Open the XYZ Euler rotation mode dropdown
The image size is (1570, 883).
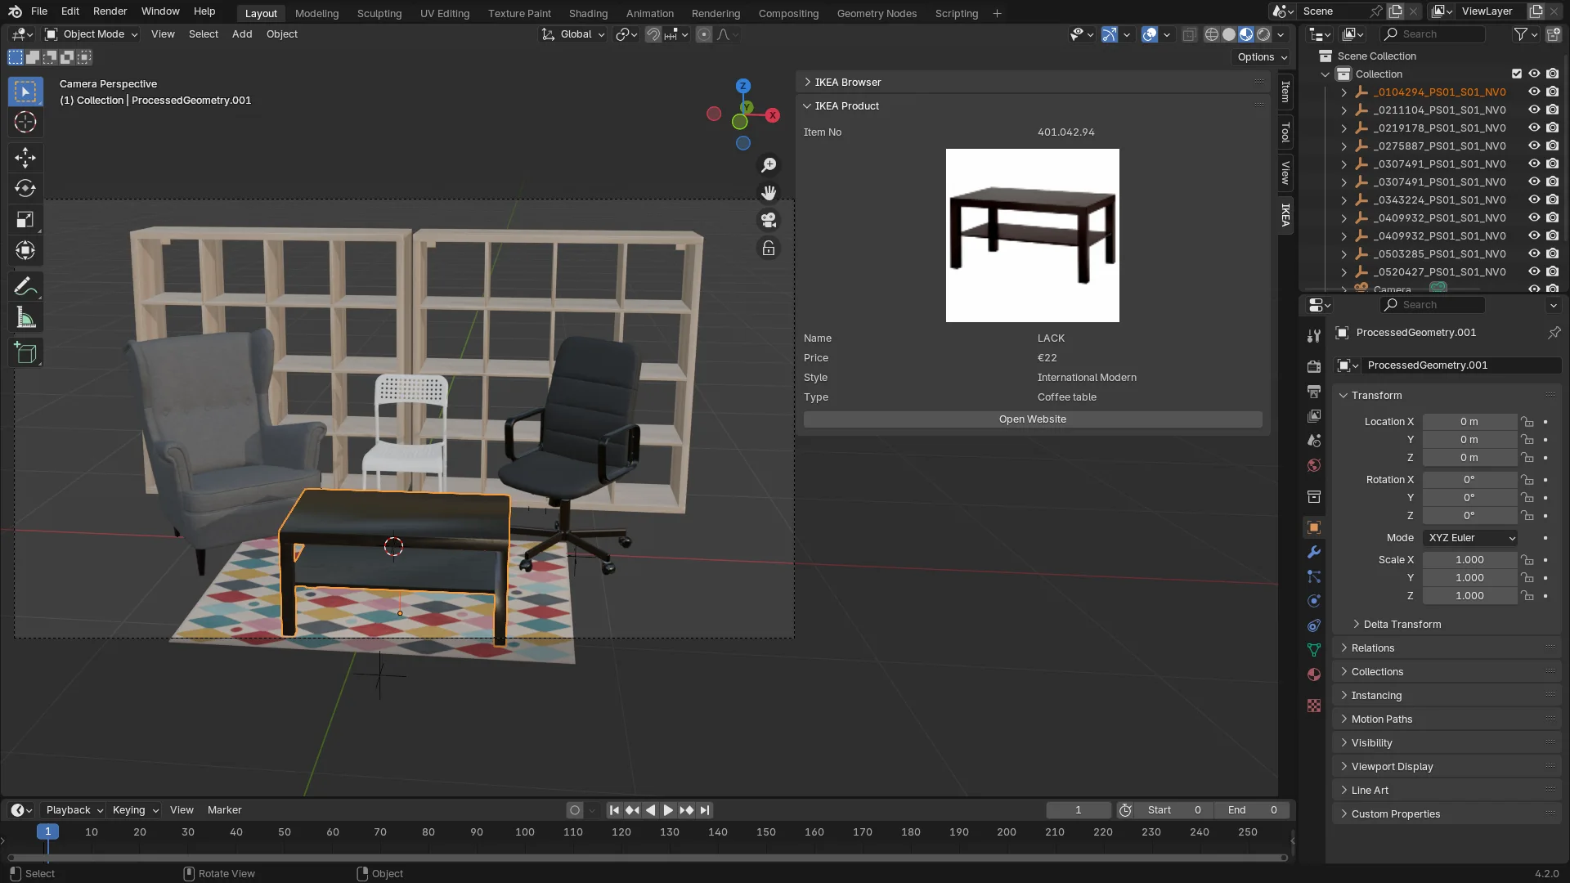(x=1471, y=538)
